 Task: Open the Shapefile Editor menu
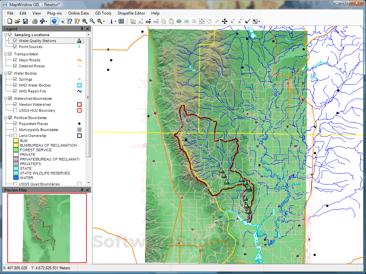[131, 13]
